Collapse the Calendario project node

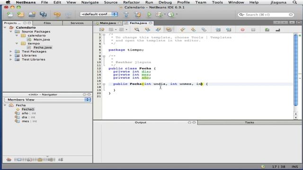pyautogui.click(x=5, y=27)
